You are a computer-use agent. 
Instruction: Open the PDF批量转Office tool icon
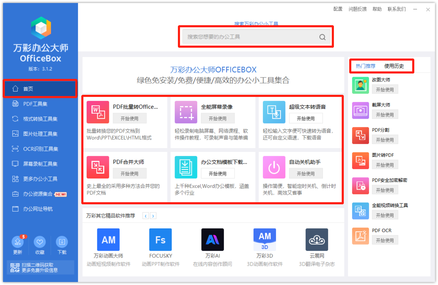click(98, 112)
